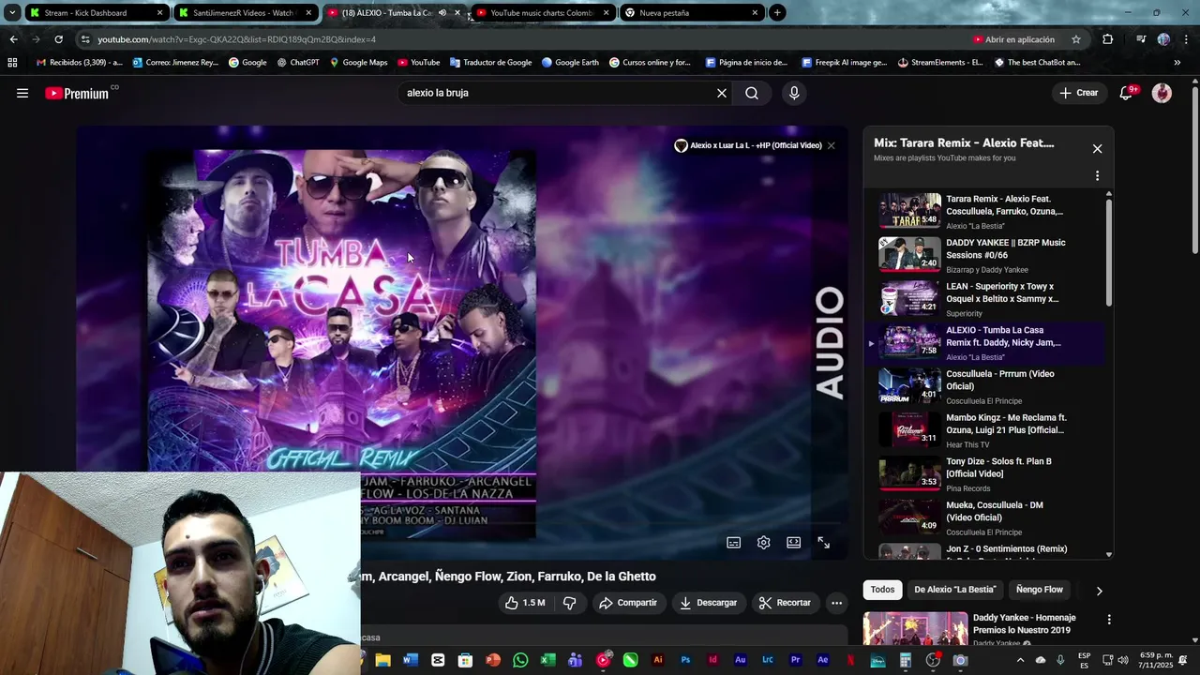Bookmark this page with star

pos(1076,39)
